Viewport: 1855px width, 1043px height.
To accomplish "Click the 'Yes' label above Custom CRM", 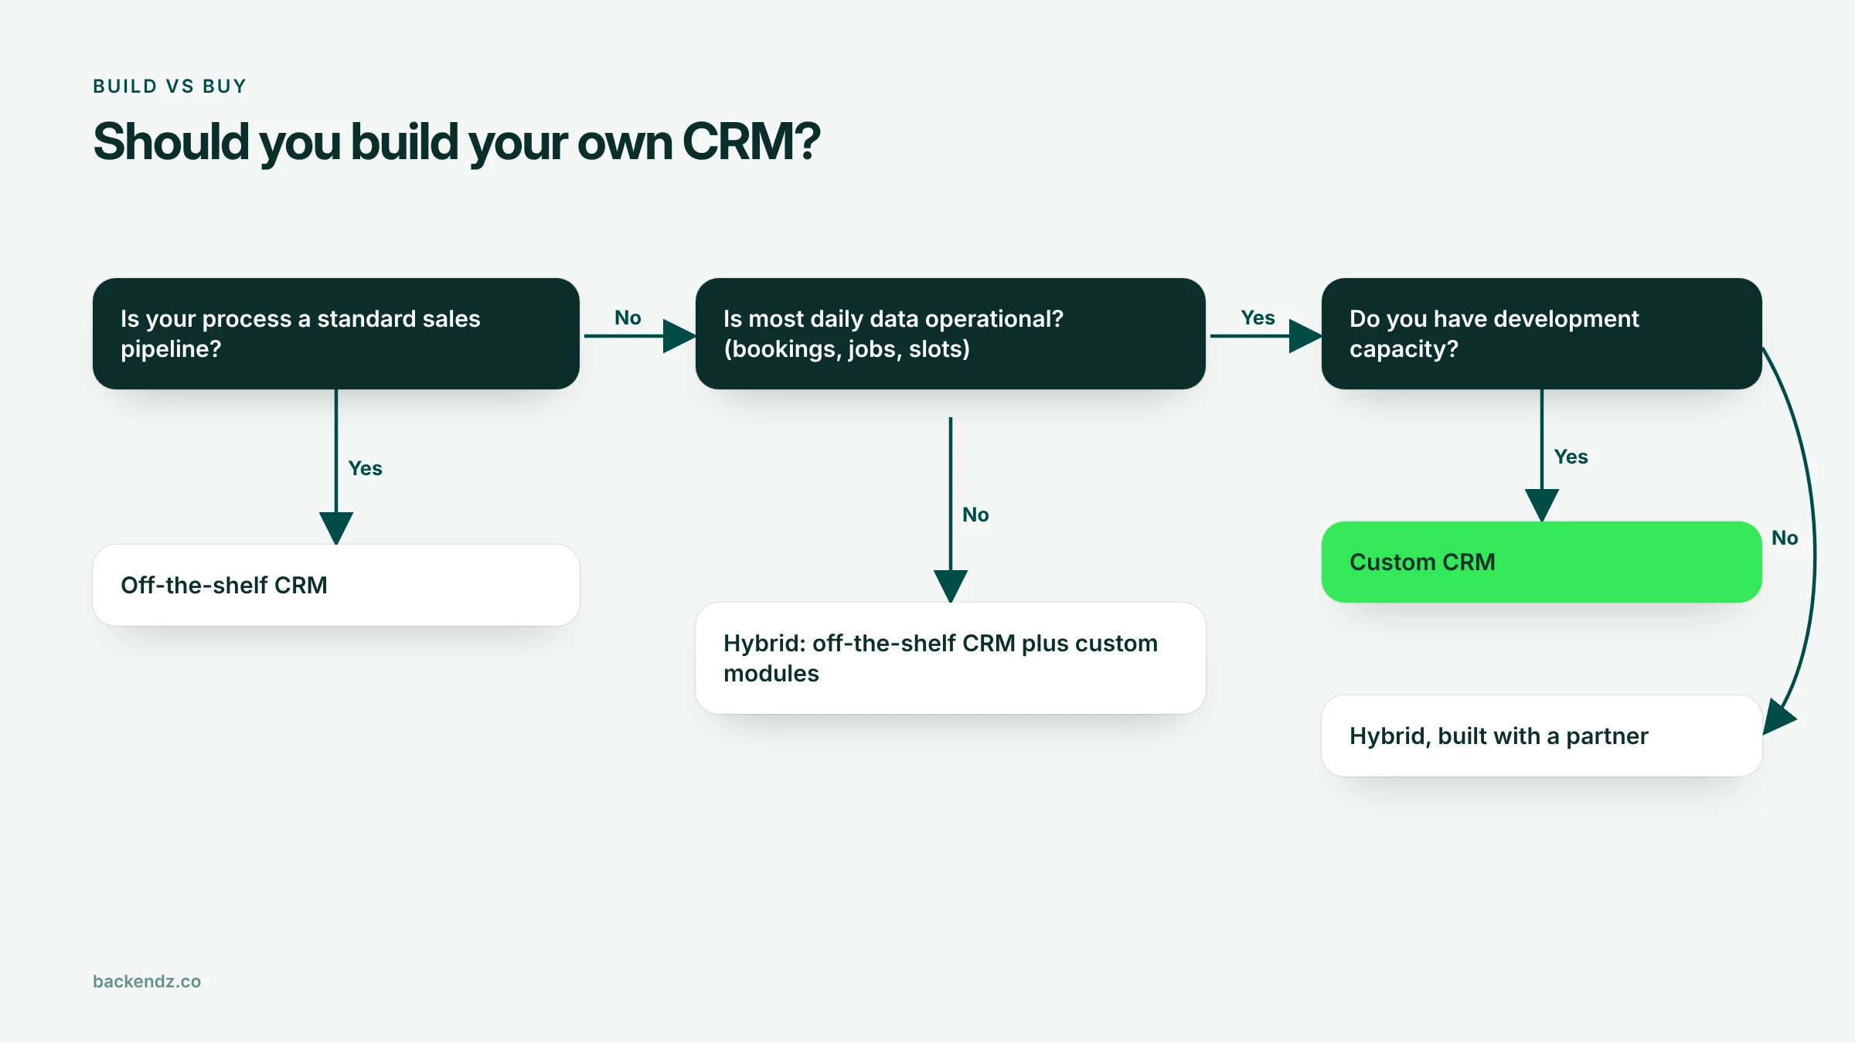I will (1571, 457).
